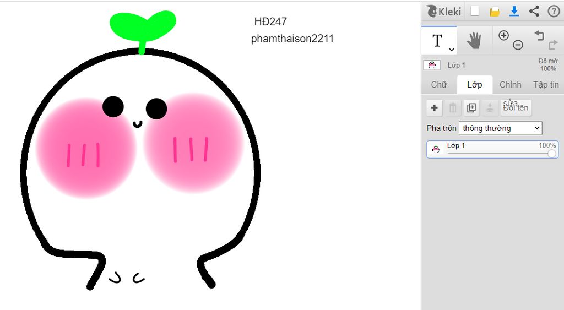Click the new image icon
Viewport: 564px width, 310px height.
pyautogui.click(x=475, y=11)
